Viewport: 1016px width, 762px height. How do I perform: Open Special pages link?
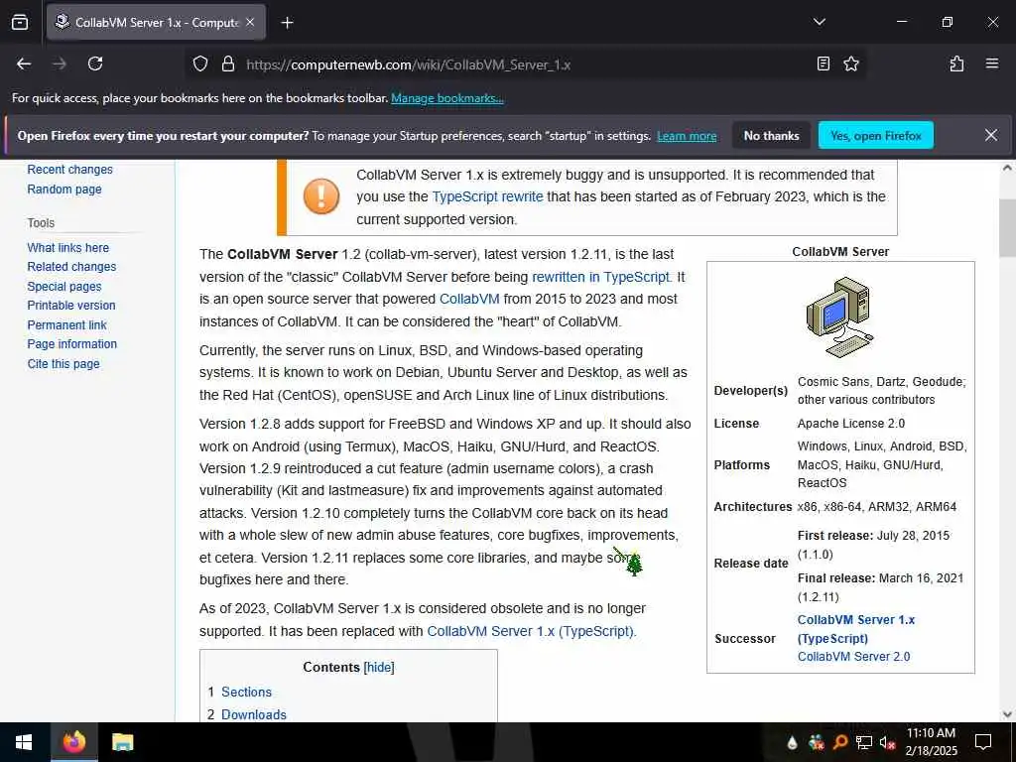(64, 287)
